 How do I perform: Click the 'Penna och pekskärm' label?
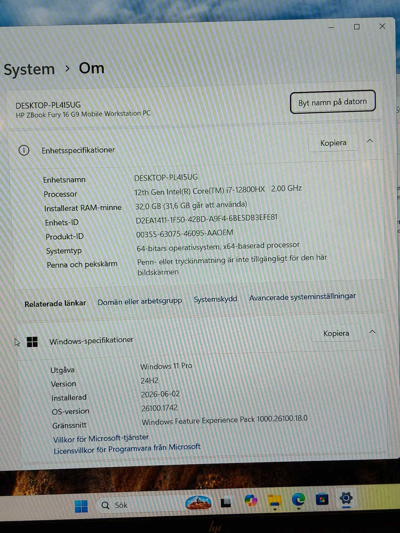82,264
